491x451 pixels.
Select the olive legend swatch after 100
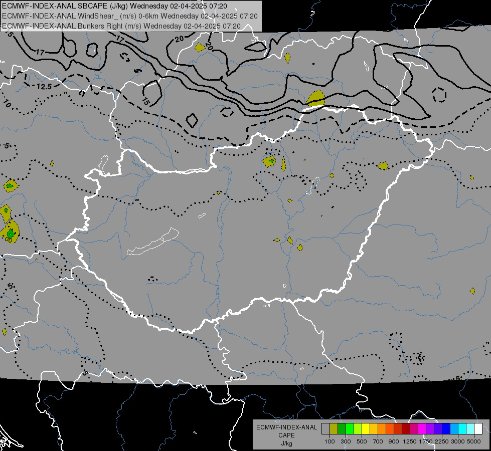click(x=334, y=428)
